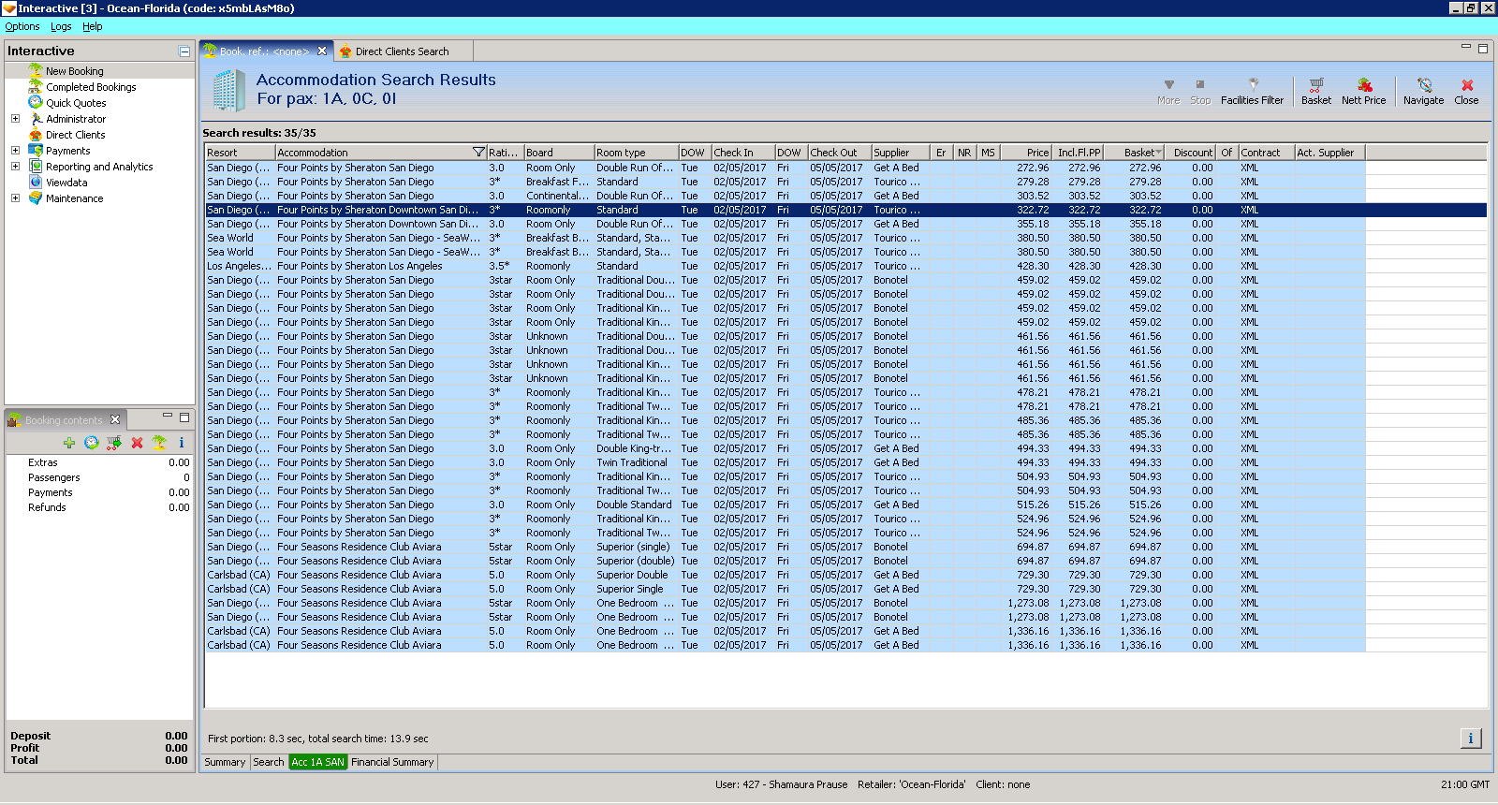Click the Extras row in Booking contents

[99, 462]
